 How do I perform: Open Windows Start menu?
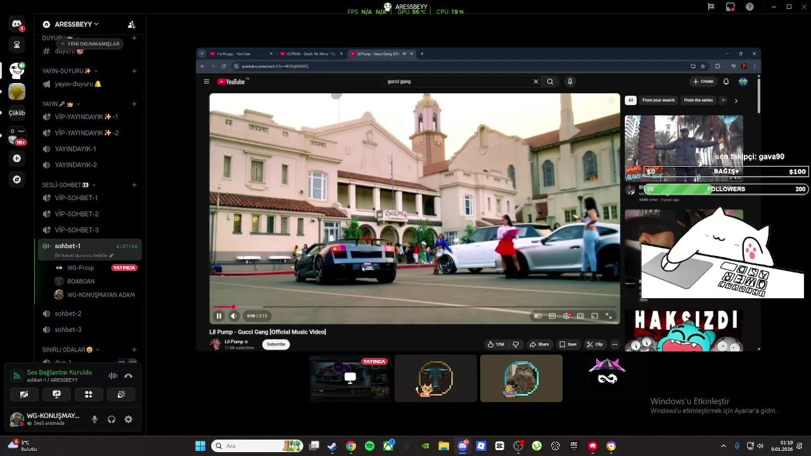[200, 446]
